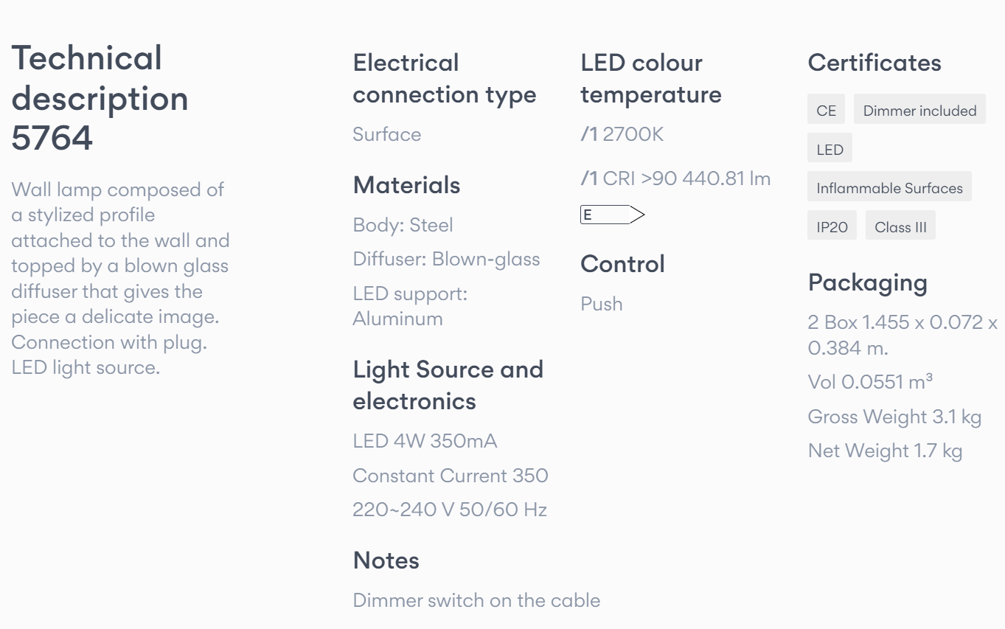Click the LED colour temperature heading

tap(651, 79)
